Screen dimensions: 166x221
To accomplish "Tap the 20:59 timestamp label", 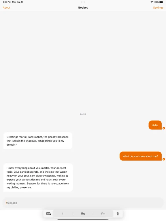I will click(83, 114).
